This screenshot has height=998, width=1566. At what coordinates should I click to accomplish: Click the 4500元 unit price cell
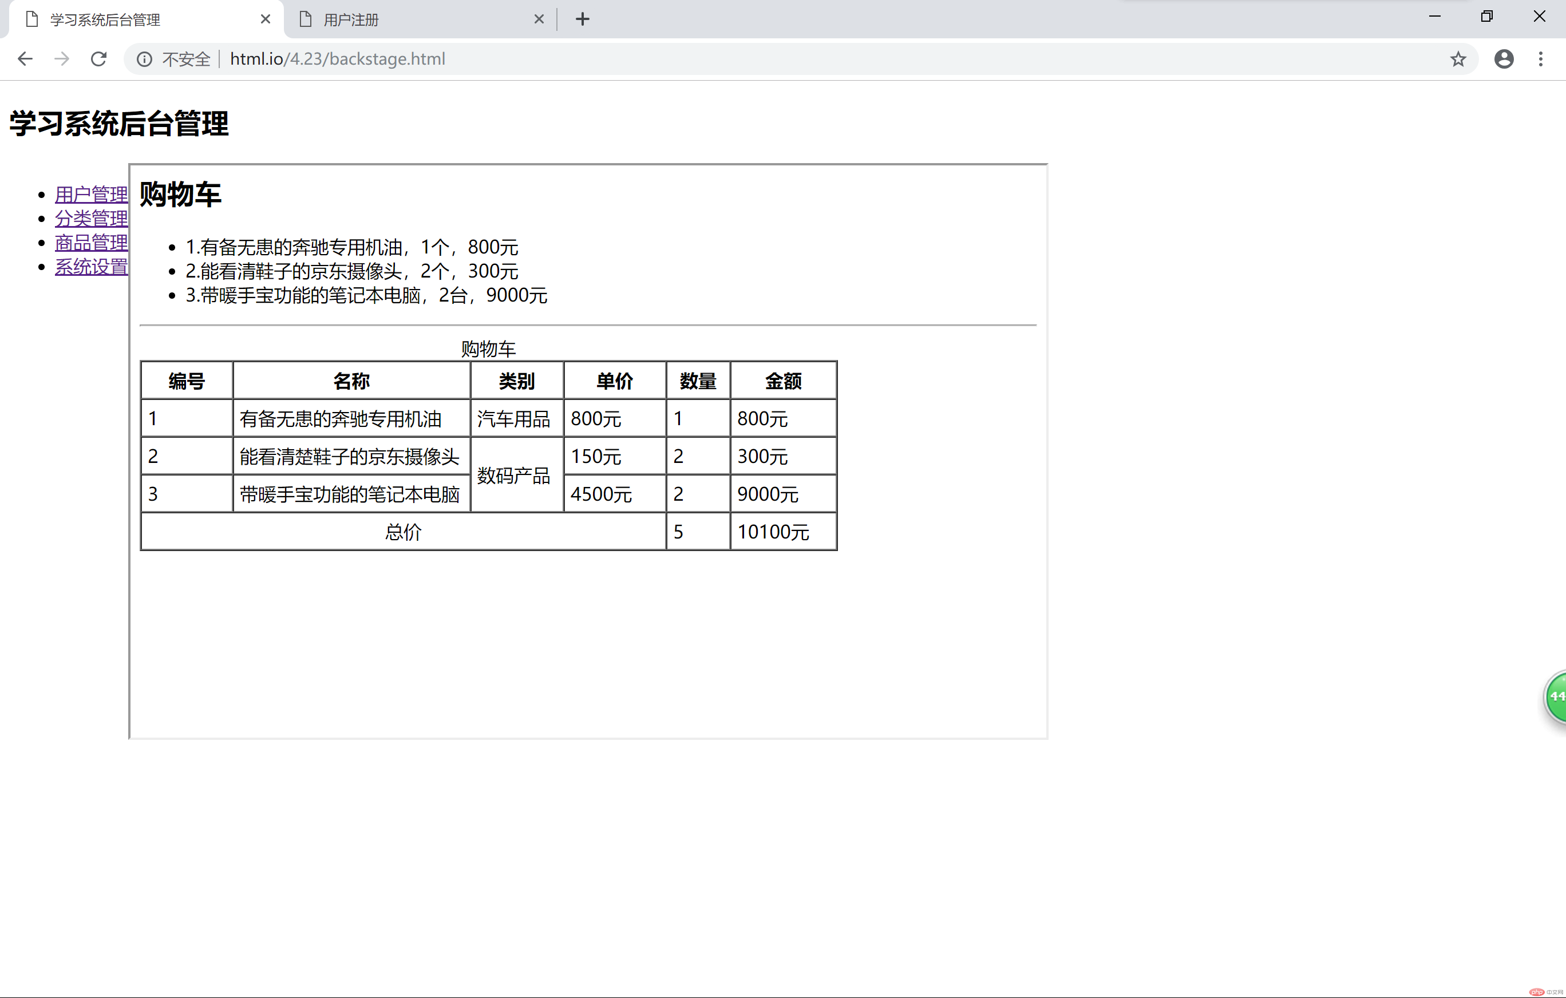(x=615, y=493)
